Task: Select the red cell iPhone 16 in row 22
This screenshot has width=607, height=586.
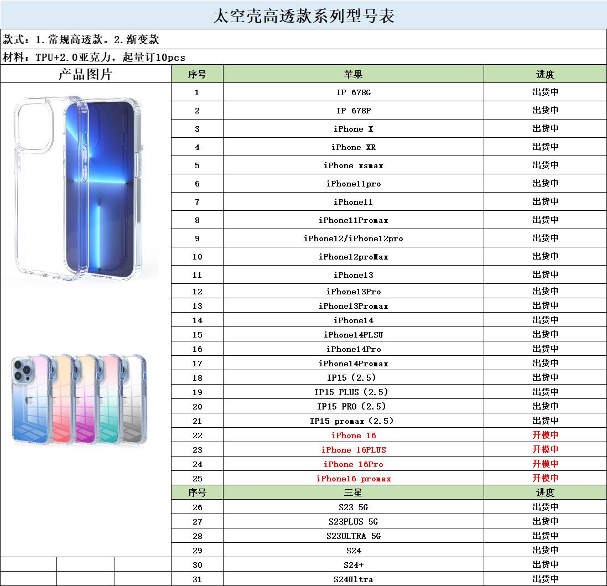Action: (x=354, y=435)
